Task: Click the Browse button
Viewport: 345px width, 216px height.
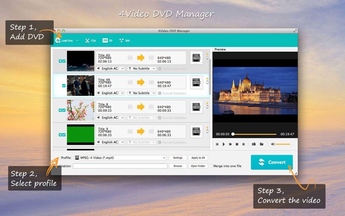Action: coord(178,166)
